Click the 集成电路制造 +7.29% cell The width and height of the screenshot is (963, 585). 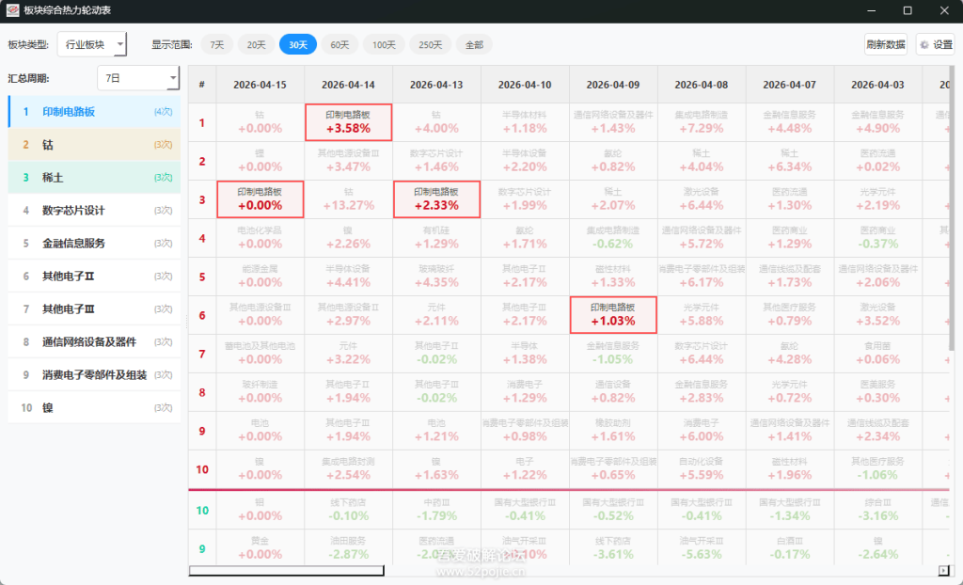click(x=702, y=122)
